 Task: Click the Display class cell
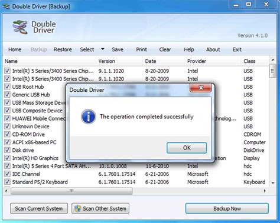[252, 158]
